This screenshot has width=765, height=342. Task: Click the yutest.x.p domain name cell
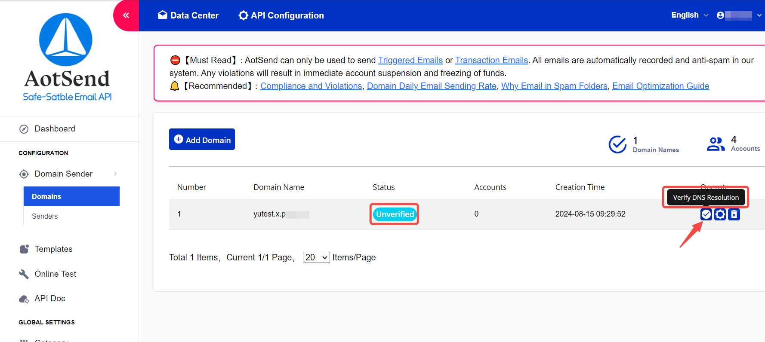click(x=281, y=214)
